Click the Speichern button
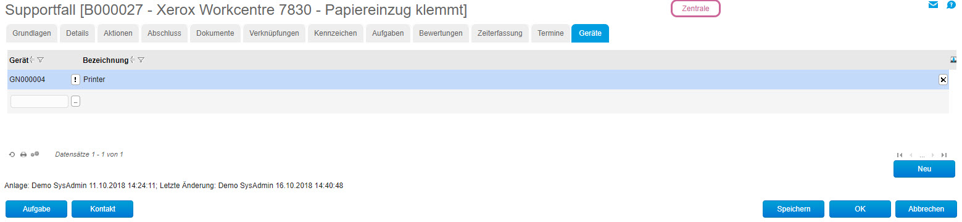This screenshot has height=222, width=962. tap(794, 209)
